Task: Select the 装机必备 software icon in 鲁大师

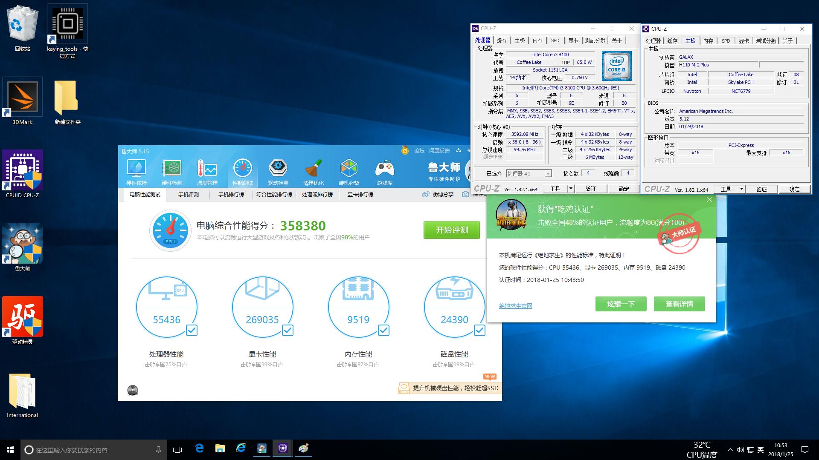Action: [349, 170]
